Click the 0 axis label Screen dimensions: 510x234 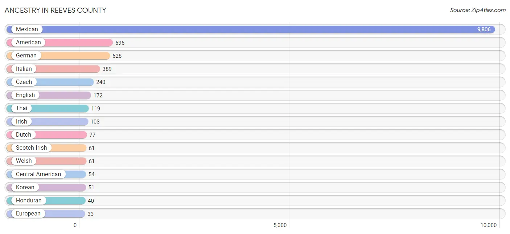75,225
